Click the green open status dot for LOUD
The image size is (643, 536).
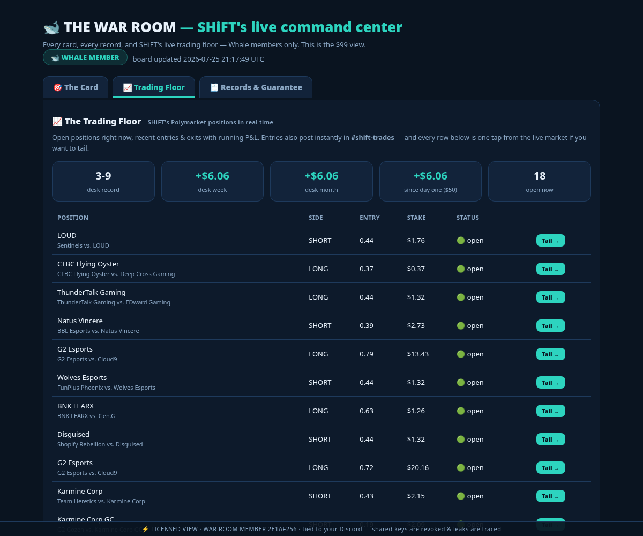click(x=461, y=240)
